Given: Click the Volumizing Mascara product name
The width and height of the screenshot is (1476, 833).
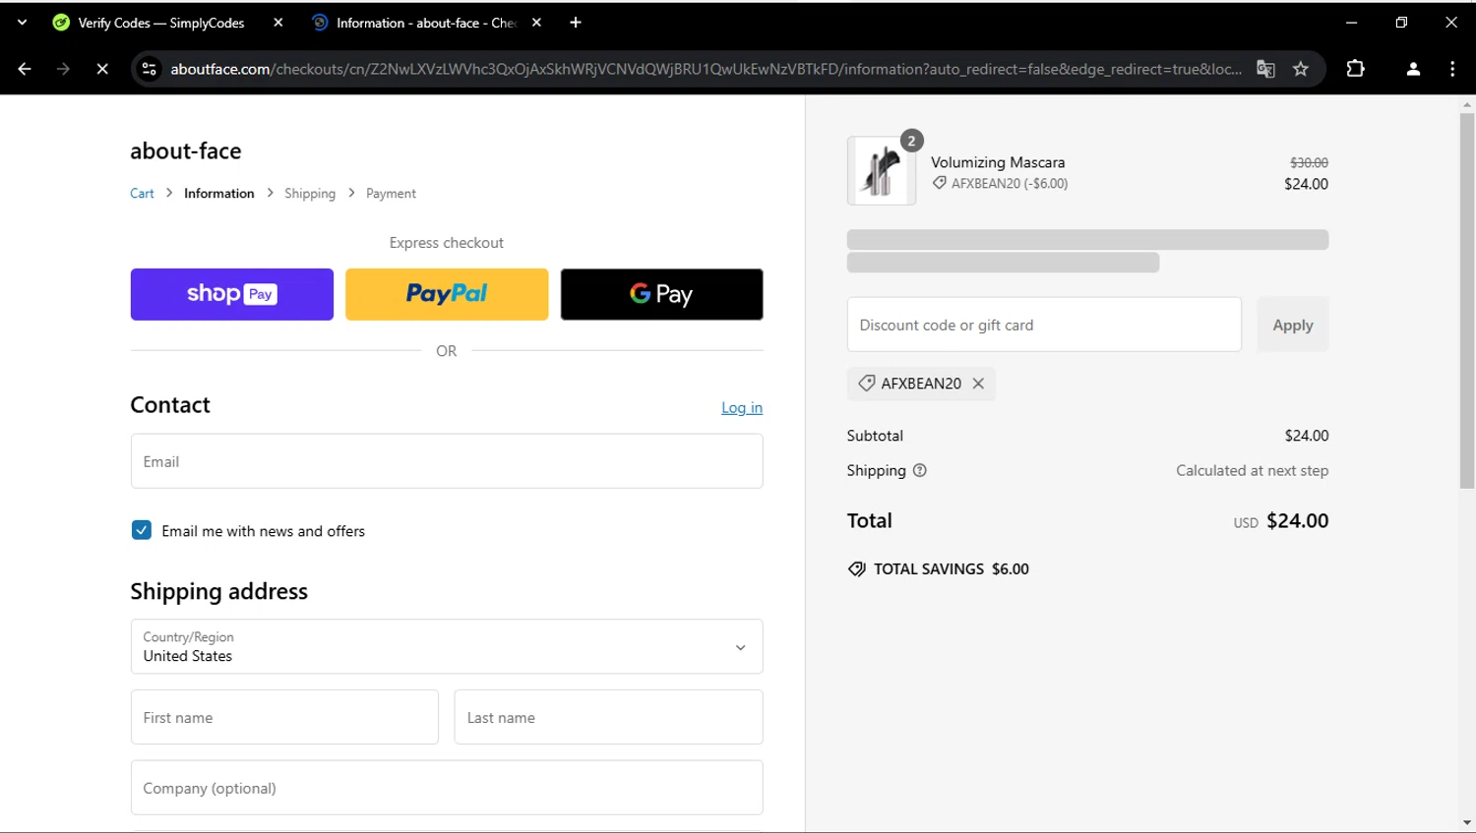Looking at the screenshot, I should tap(998, 162).
